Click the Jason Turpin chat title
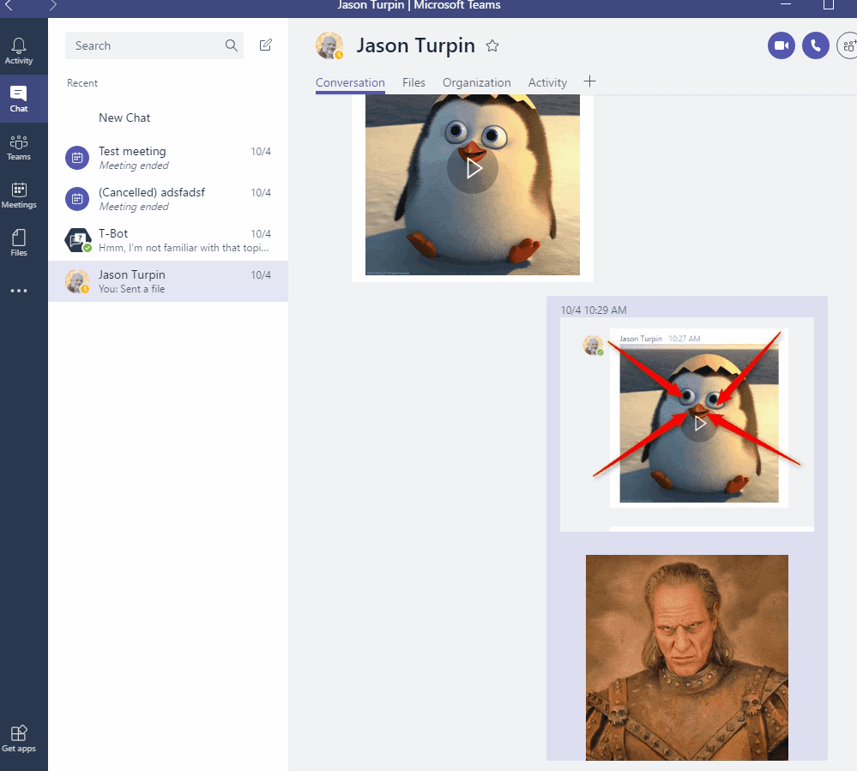The height and width of the screenshot is (771, 857). tap(415, 45)
